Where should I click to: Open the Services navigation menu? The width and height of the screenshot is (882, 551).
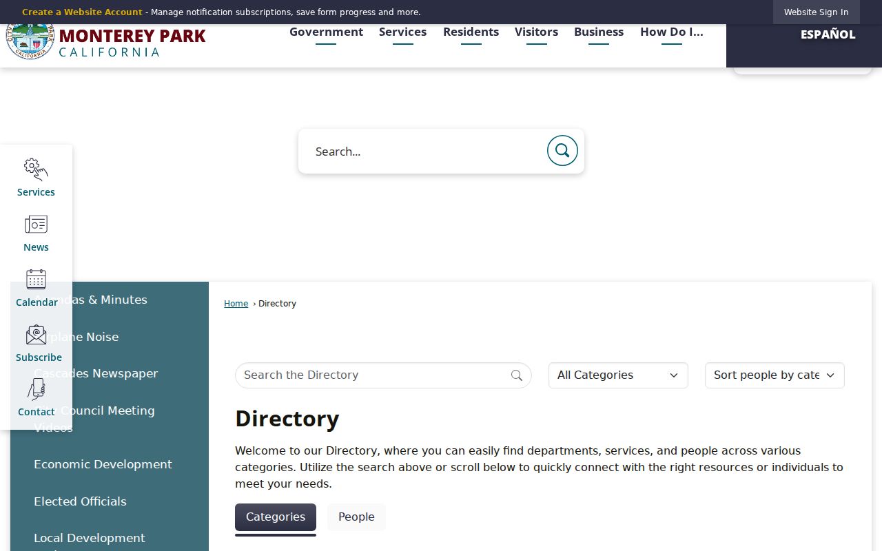402,32
